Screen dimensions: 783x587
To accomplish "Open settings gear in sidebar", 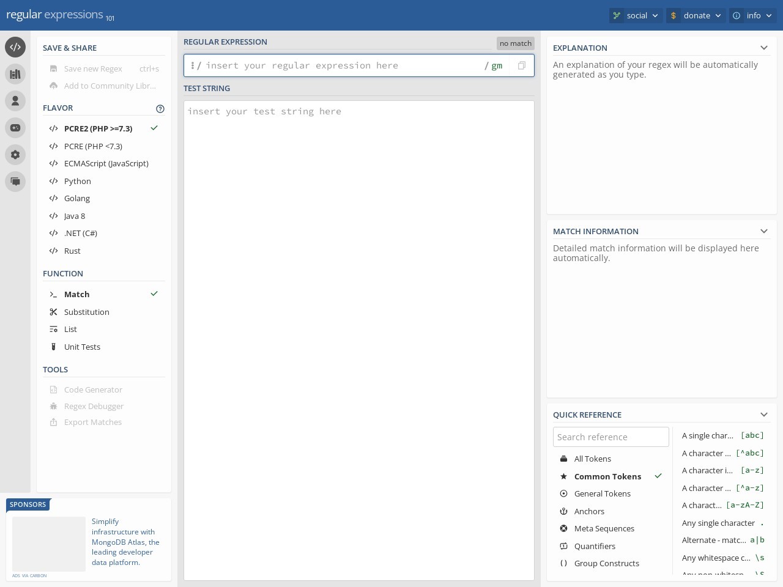I will [15, 155].
